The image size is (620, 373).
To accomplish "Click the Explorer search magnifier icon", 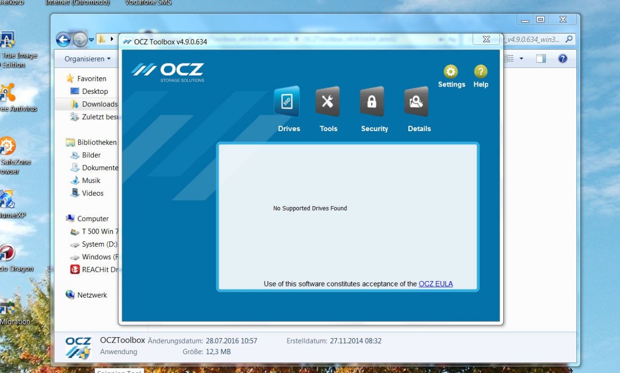I will coord(569,39).
